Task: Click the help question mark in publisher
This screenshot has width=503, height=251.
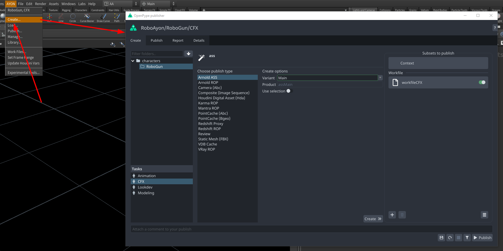Action: point(495,28)
